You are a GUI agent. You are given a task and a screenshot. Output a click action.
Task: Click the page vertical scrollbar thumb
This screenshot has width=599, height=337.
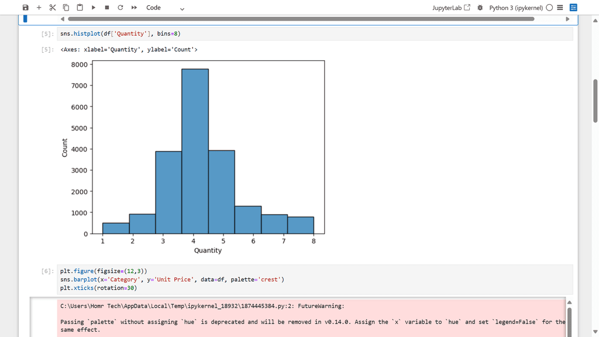(595, 99)
